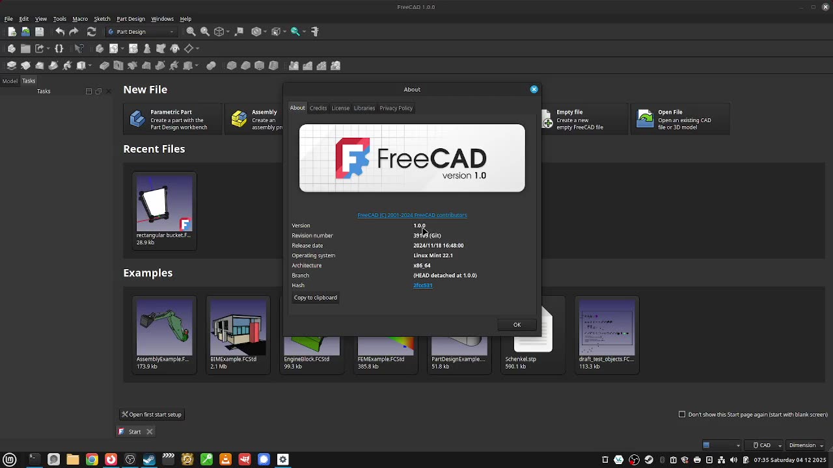Screen dimensions: 833x468
Task: Click the Chamfer tool icon
Action: click(x=245, y=66)
